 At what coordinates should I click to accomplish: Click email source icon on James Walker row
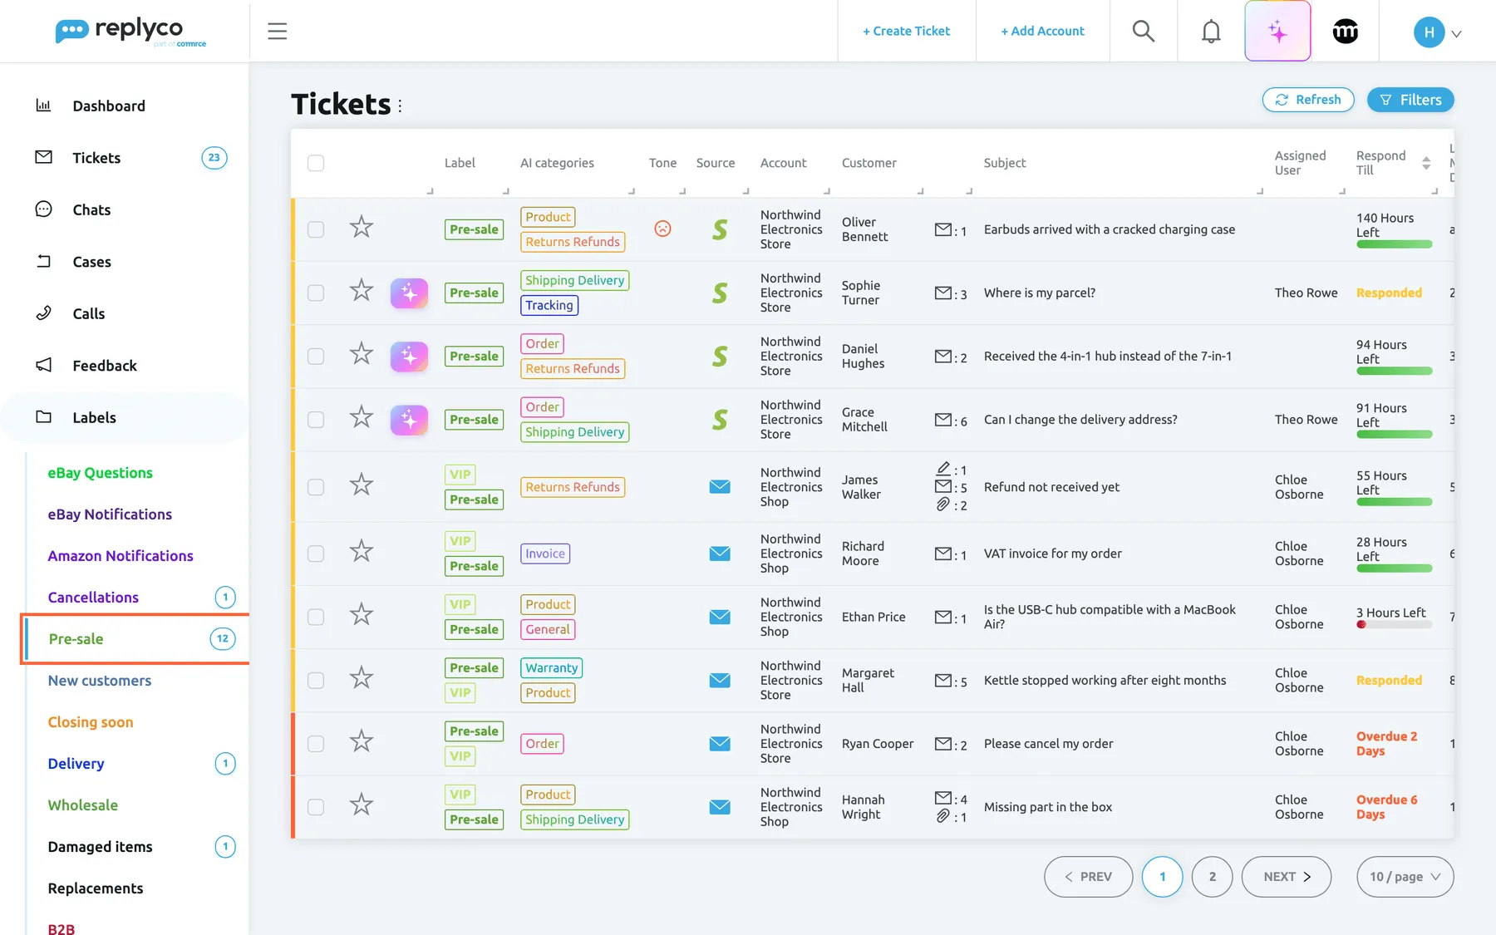click(720, 487)
